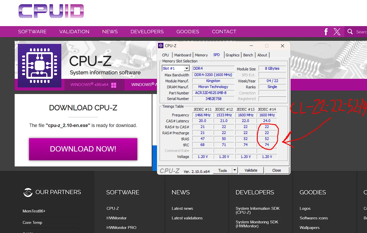This screenshot has height=233, width=367.
Task: Switch to the Graphics tab
Action: 232,55
